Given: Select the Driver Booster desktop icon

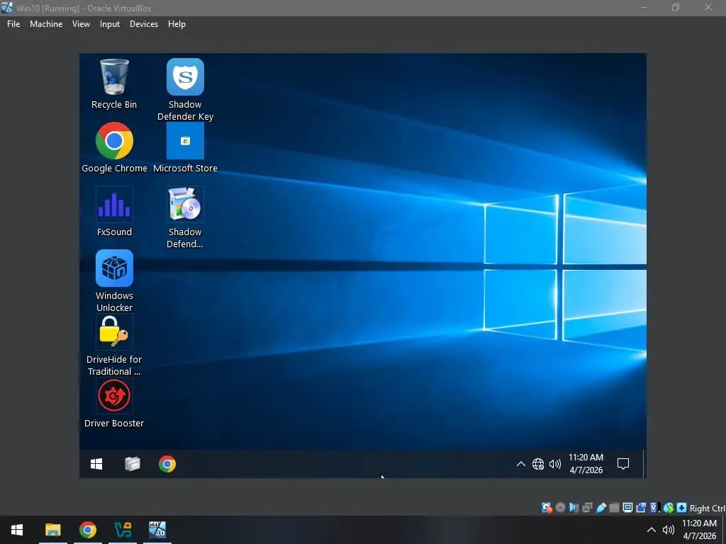Looking at the screenshot, I should 114,403.
